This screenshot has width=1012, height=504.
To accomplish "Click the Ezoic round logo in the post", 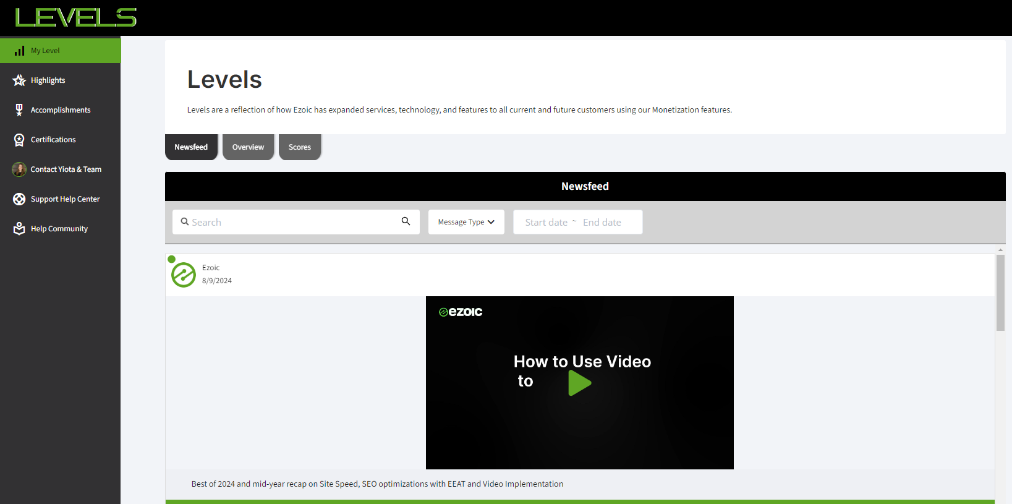I will (184, 275).
